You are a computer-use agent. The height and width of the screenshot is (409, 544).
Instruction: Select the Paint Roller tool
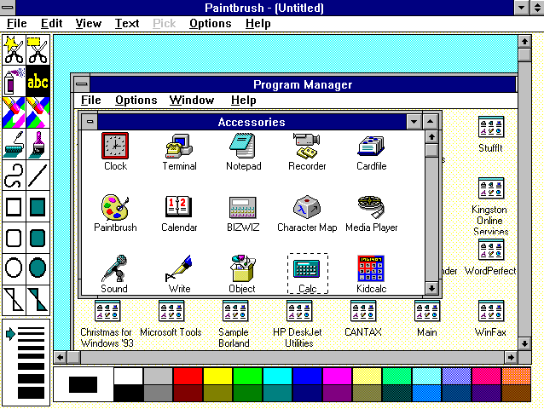pos(14,144)
